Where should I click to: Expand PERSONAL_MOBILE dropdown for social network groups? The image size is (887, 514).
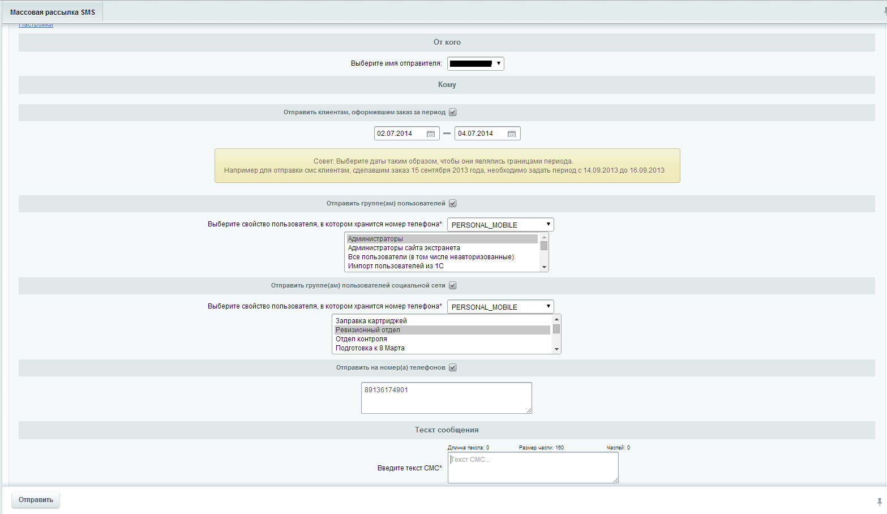click(x=500, y=307)
